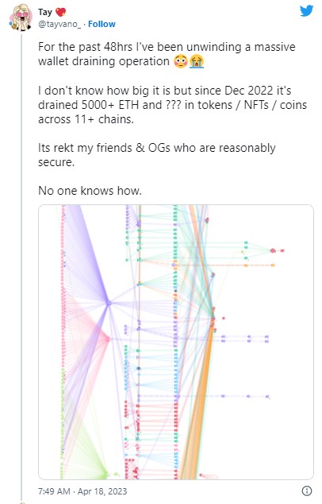Image resolution: width=322 pixels, height=504 pixels.
Task: Open the @tayvano_ handle link
Action: pos(59,24)
